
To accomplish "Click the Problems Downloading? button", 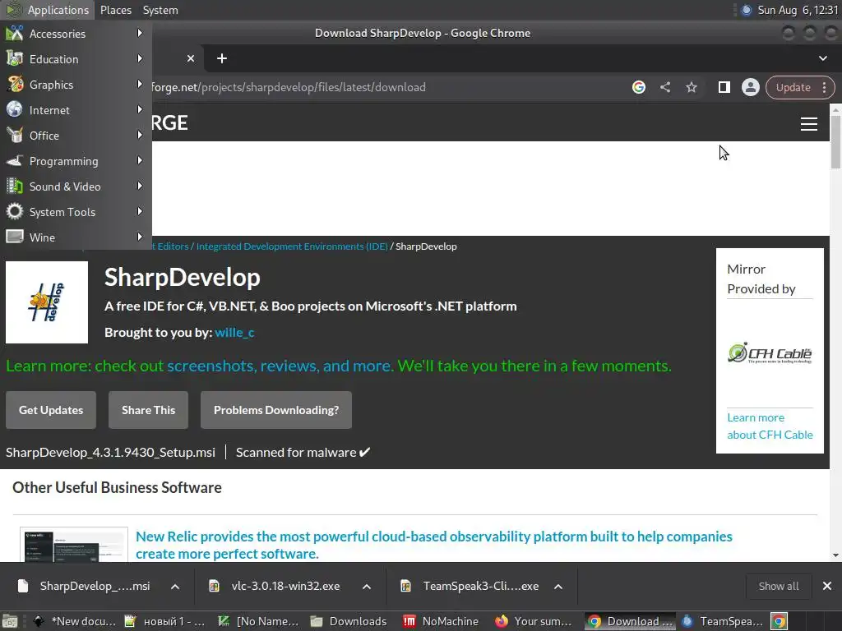I will tap(276, 410).
